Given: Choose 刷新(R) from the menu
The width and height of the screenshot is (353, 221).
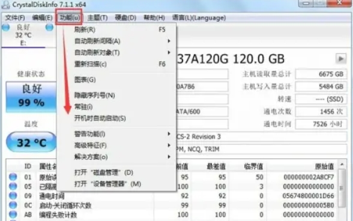Looking at the screenshot, I should [x=116, y=29].
